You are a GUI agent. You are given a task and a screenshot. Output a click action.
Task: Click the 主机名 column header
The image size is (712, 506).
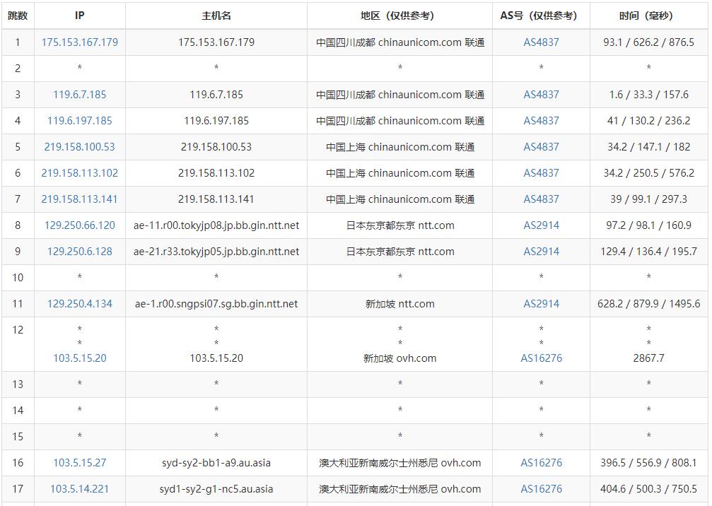216,16
